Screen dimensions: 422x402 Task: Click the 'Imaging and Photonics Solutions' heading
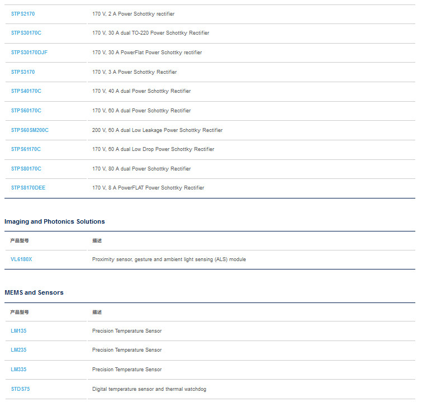[55, 221]
